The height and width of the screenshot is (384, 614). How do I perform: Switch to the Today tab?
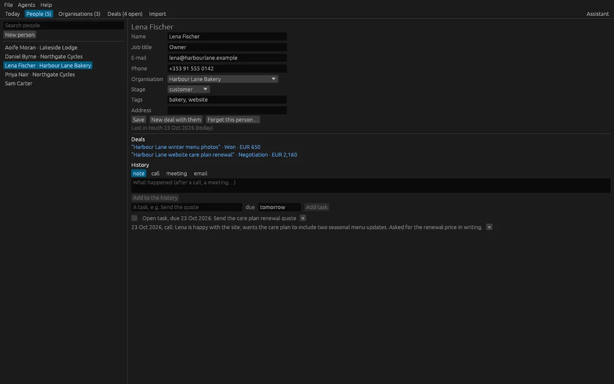click(x=12, y=14)
